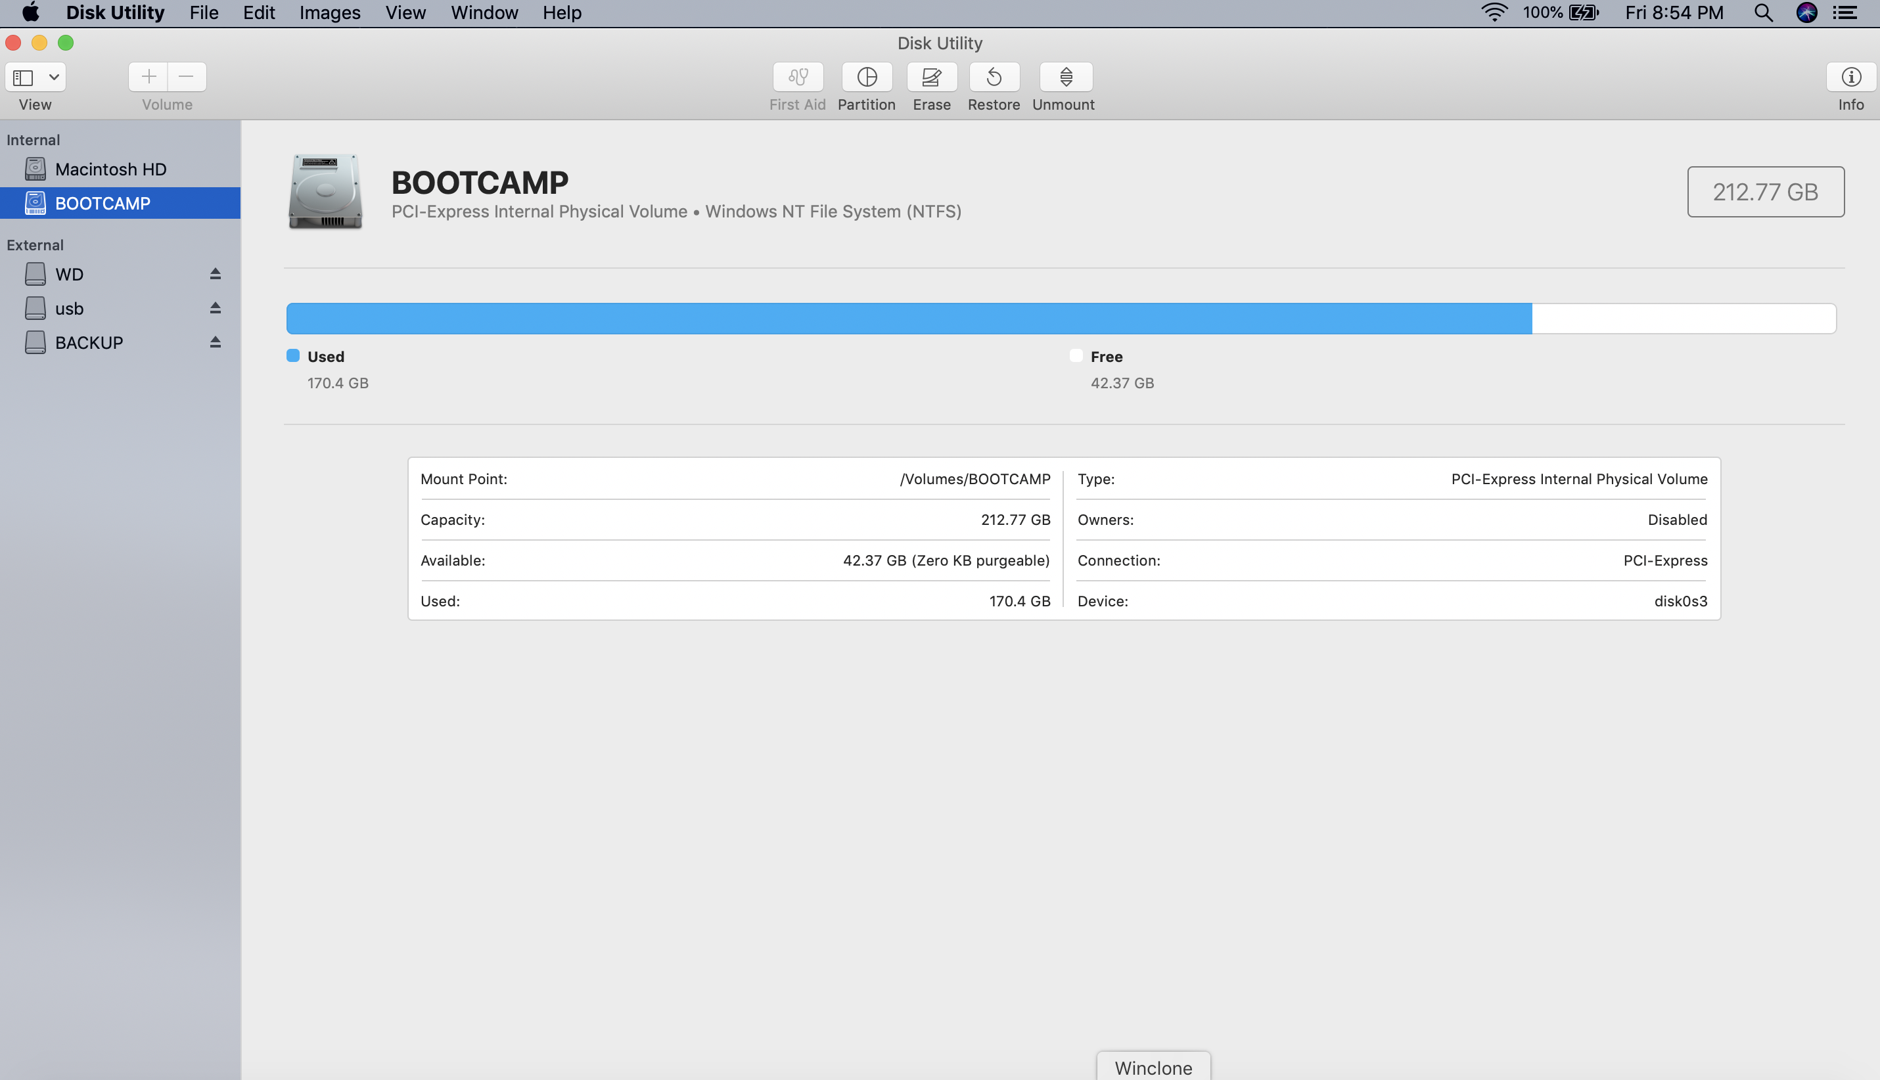Viewport: 1880px width, 1080px height.
Task: Open the Images menu
Action: click(x=329, y=12)
